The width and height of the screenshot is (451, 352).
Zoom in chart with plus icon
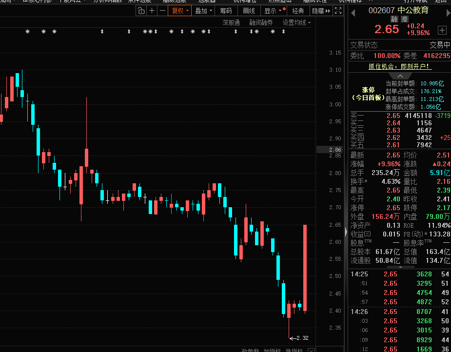click(152, 11)
